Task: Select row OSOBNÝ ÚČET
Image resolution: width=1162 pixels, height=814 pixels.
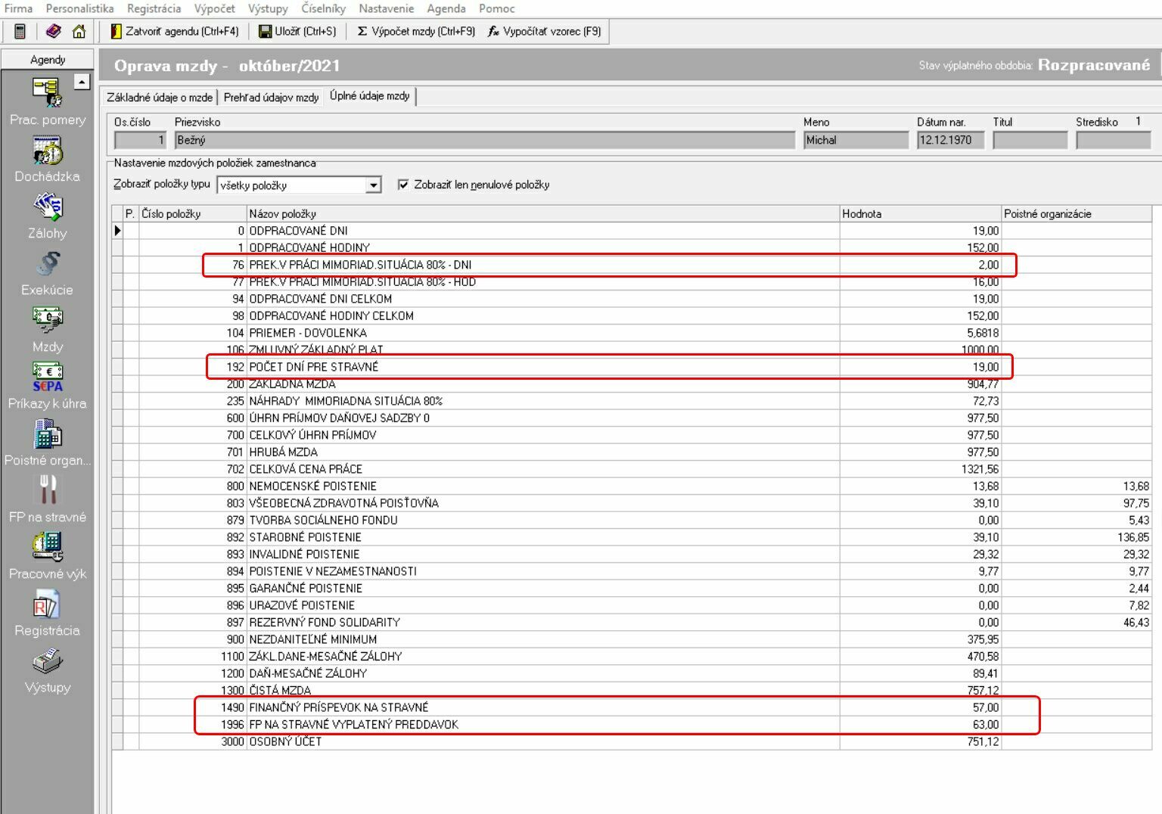Action: [632, 741]
